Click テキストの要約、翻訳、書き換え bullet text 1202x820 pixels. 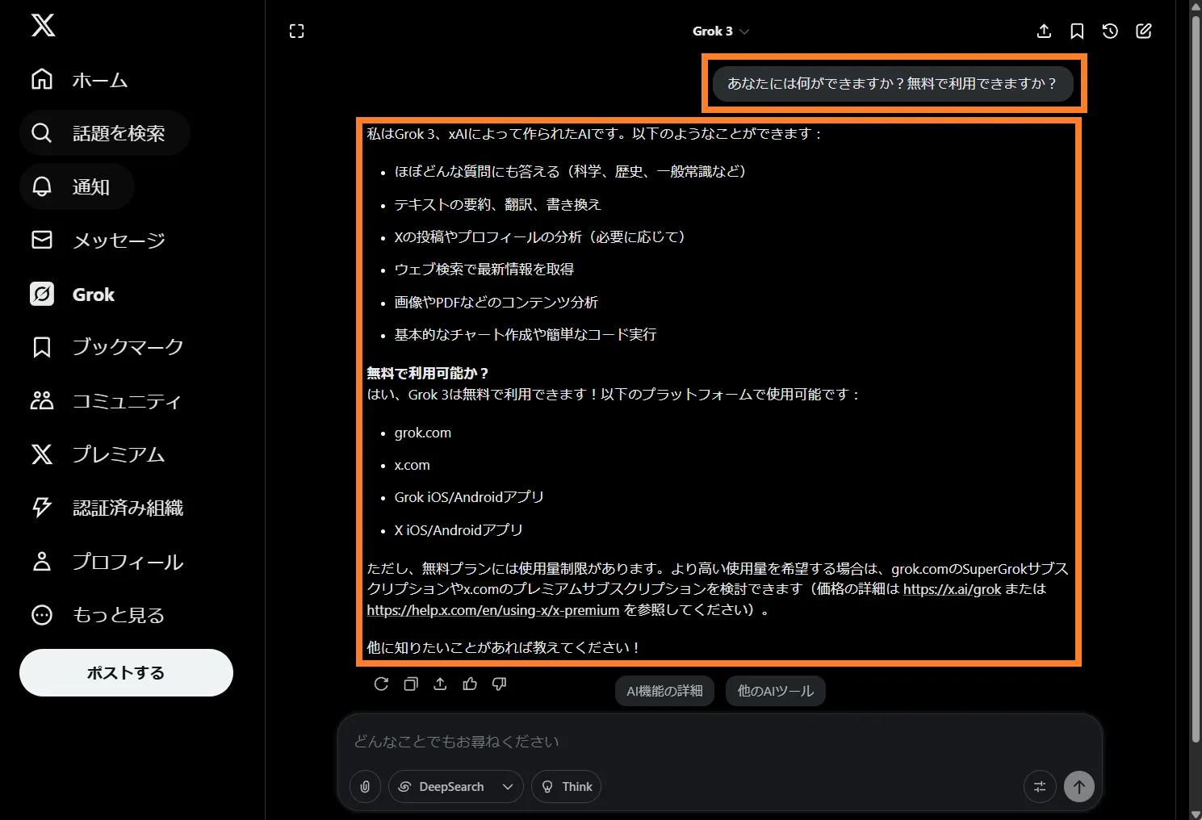498,204
